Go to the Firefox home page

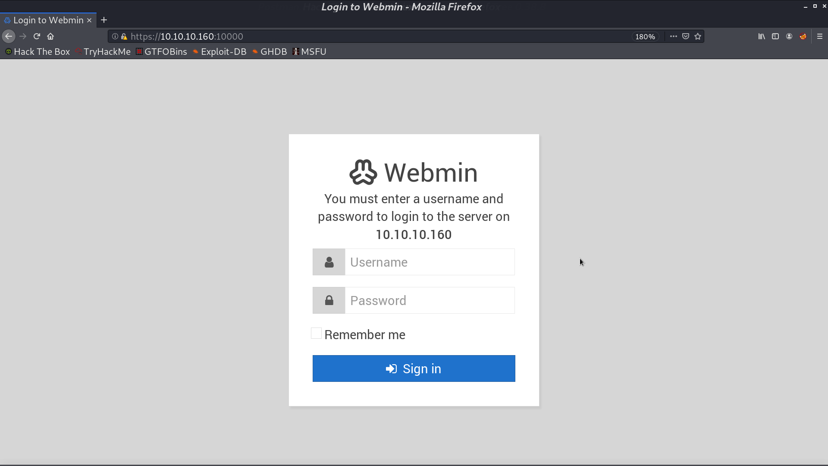click(50, 37)
